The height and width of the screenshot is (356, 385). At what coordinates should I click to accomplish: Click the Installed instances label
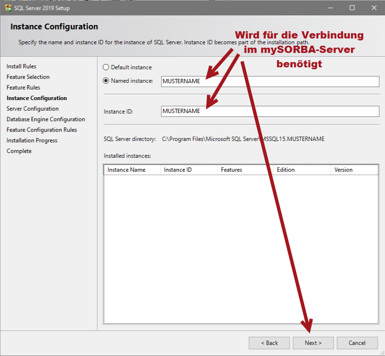coord(127,156)
